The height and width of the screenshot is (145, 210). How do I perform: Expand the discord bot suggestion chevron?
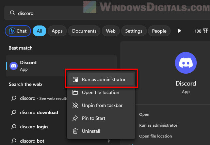[x=109, y=141]
